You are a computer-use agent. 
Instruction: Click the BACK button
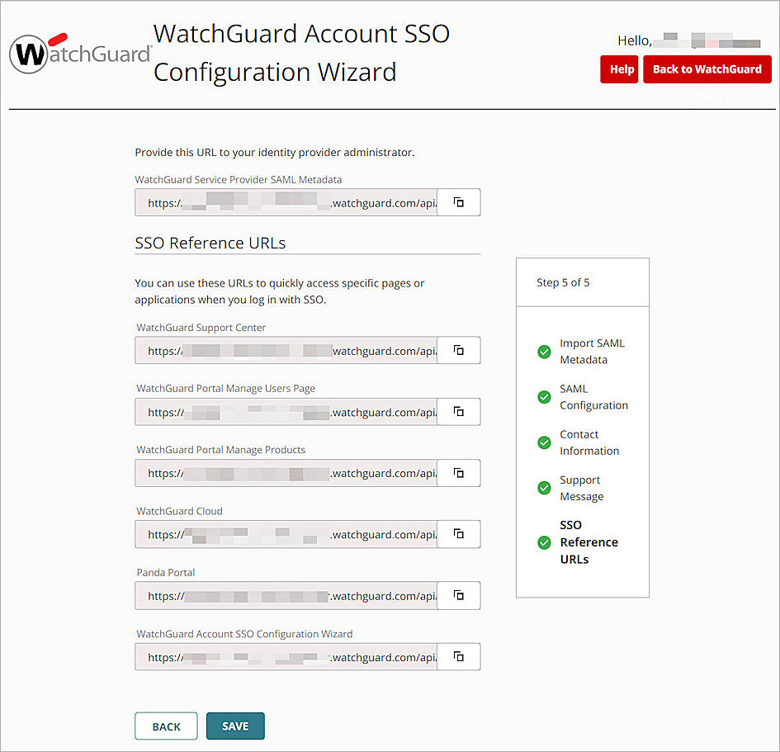(x=166, y=726)
